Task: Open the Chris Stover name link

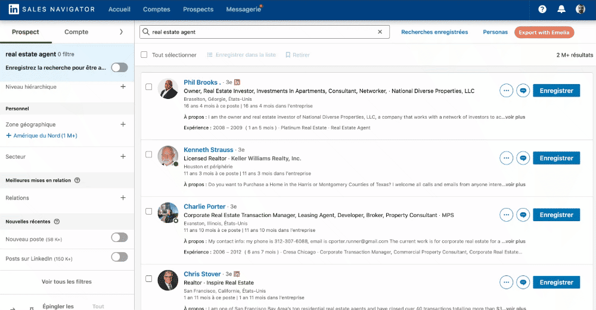Action: coord(202,274)
